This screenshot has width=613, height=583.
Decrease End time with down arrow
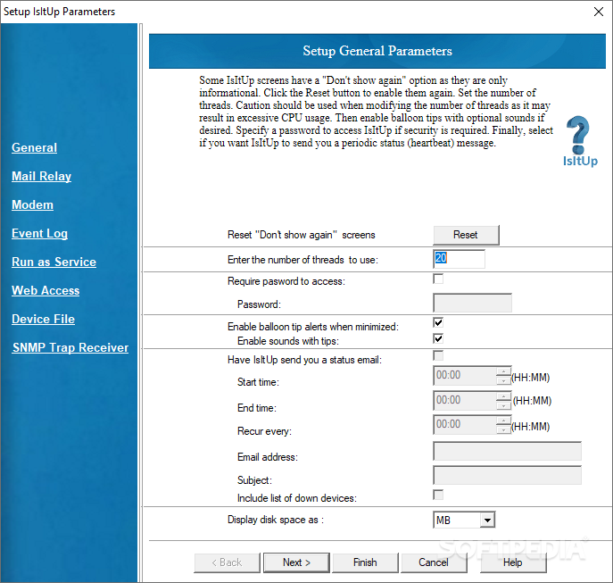503,405
